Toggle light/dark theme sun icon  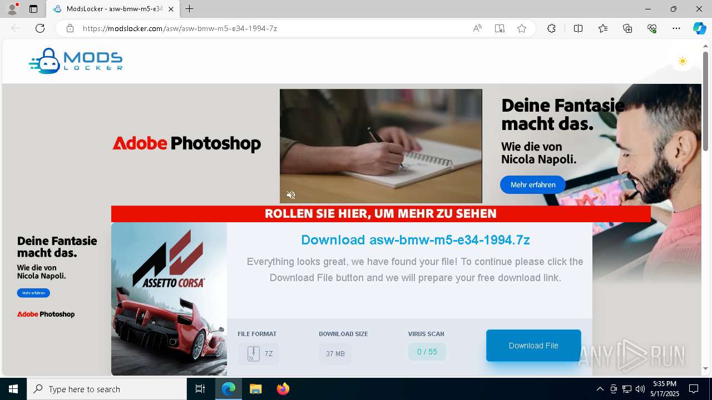683,61
